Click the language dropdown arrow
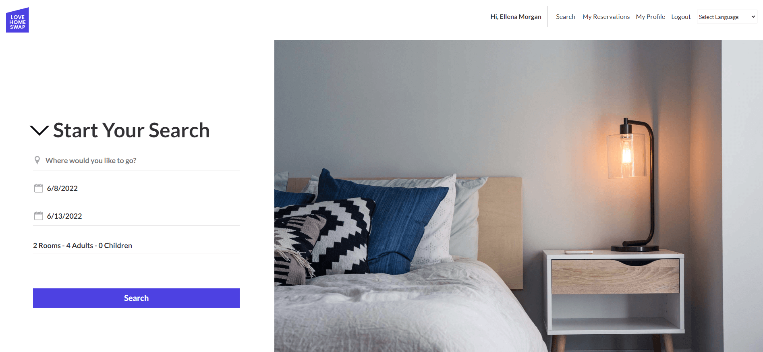This screenshot has height=352, width=763. pos(753,17)
